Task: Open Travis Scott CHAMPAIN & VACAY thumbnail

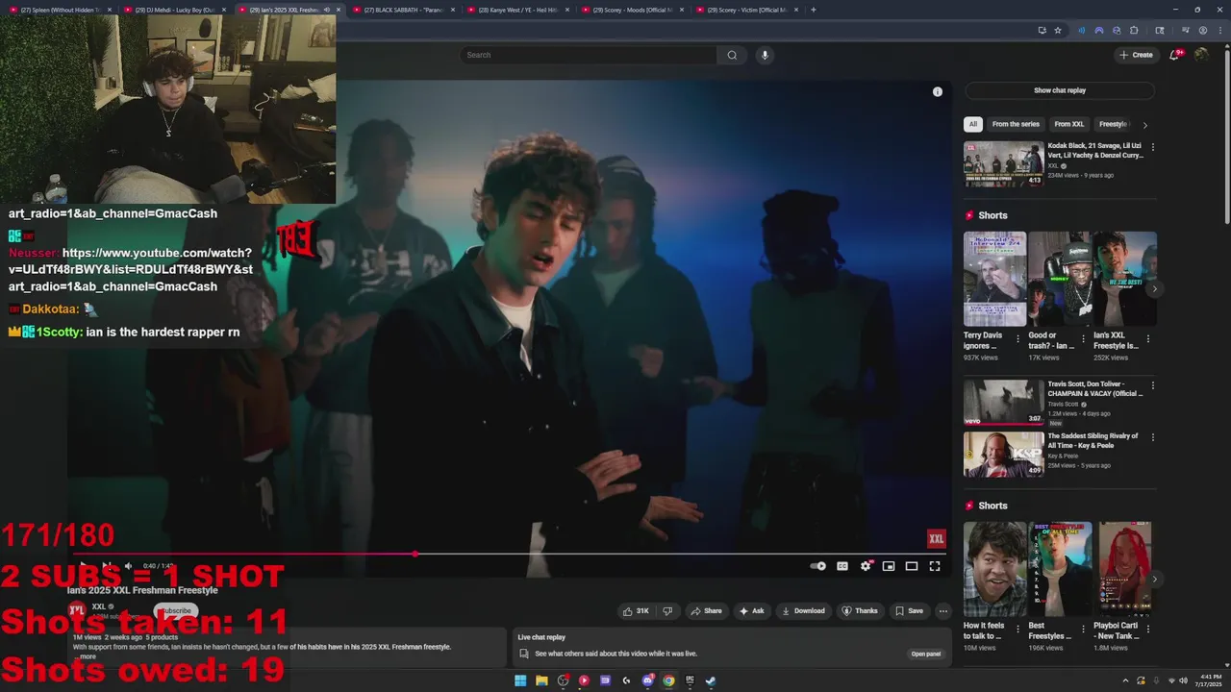Action: 1003,403
